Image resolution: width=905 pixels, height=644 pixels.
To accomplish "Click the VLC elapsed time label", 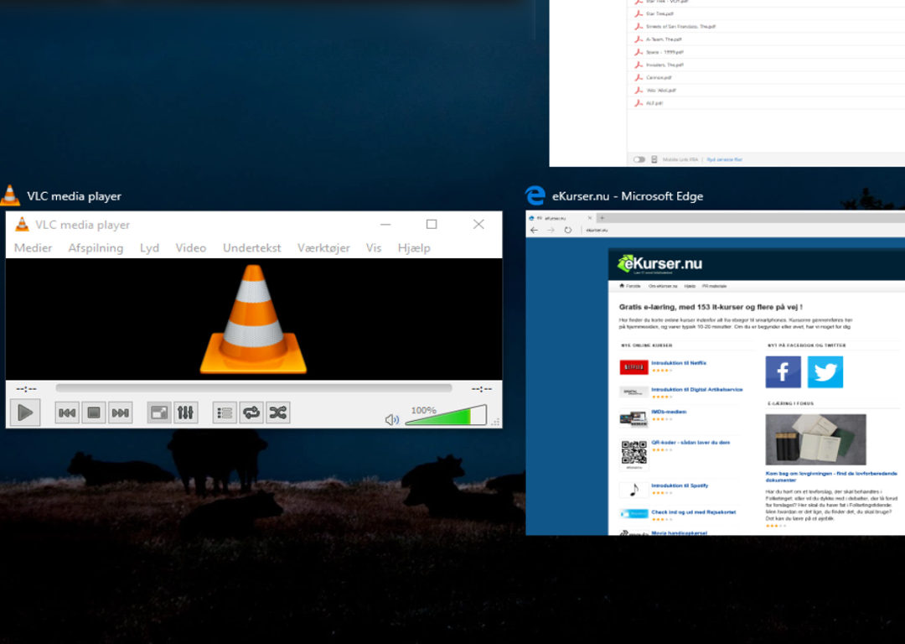I will (27, 389).
